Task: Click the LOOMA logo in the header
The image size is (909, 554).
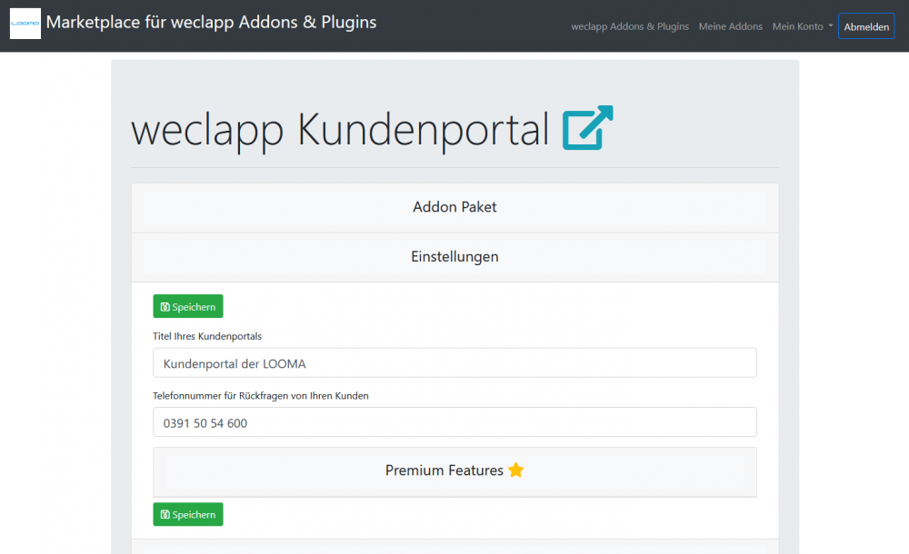Action: (x=25, y=24)
